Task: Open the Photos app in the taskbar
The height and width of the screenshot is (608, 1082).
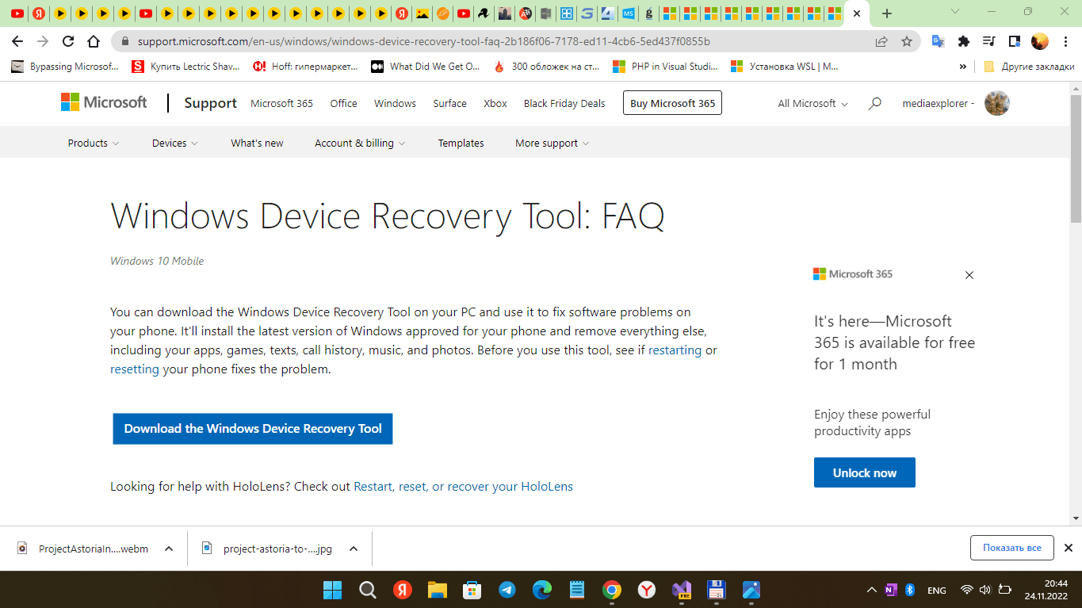Action: [751, 590]
